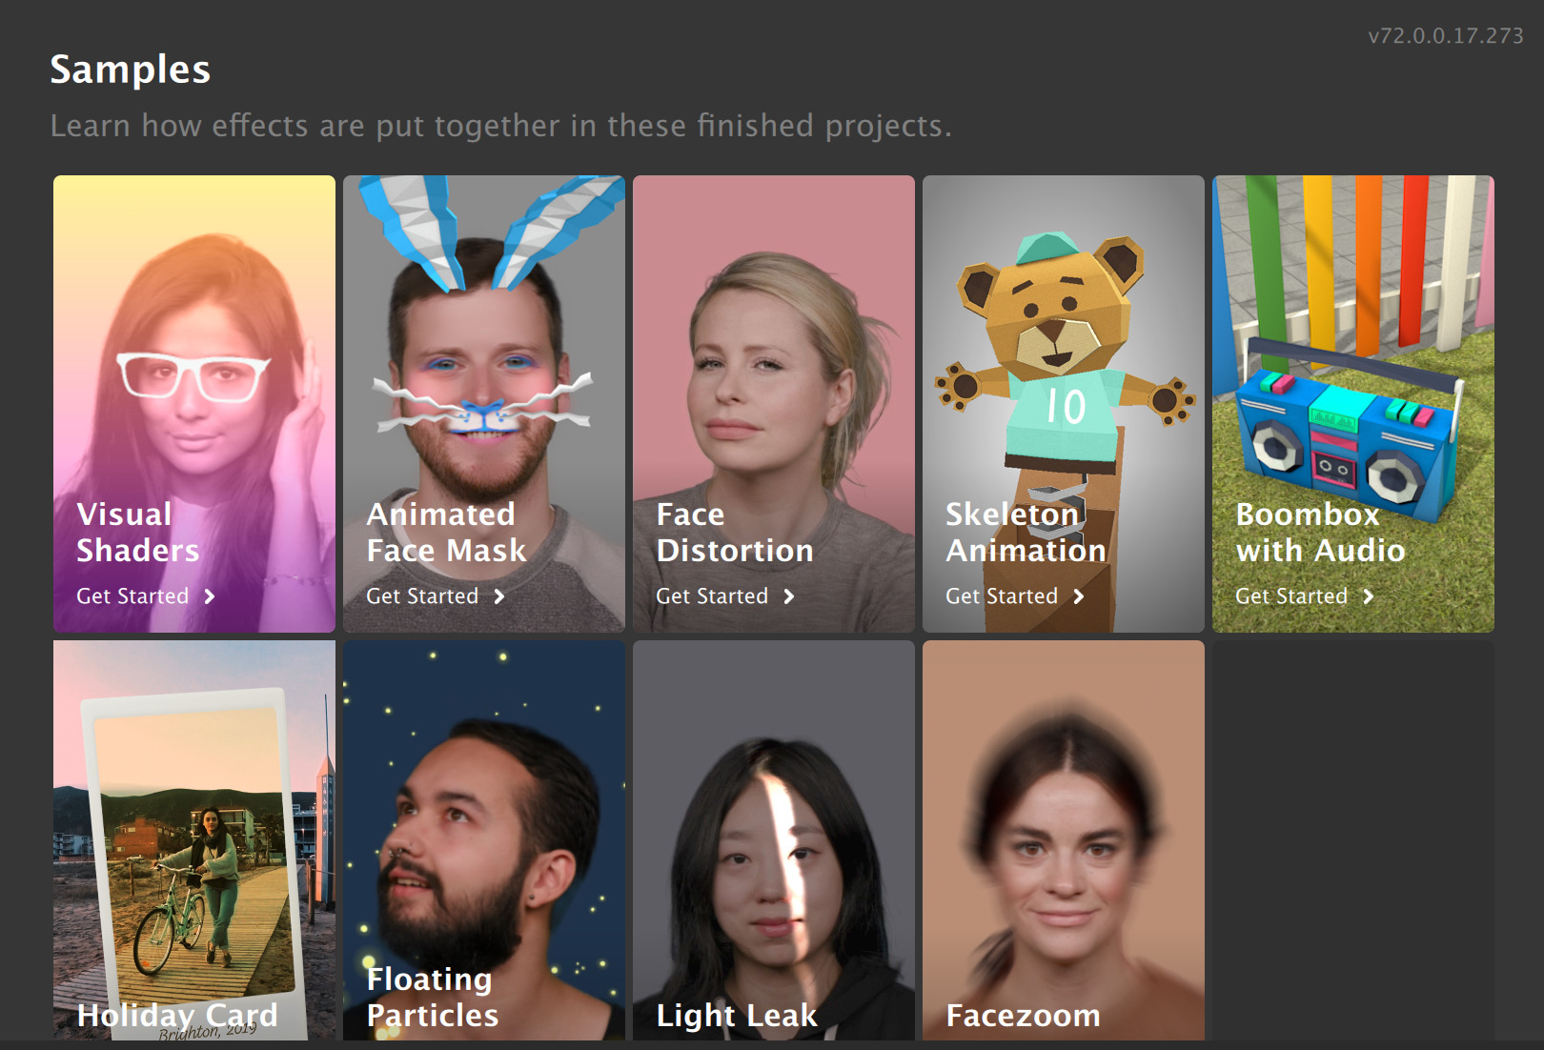Image resolution: width=1544 pixels, height=1050 pixels.
Task: Click the chevron arrow beside Boombox with Audio's Get Started
Action: point(1370,596)
